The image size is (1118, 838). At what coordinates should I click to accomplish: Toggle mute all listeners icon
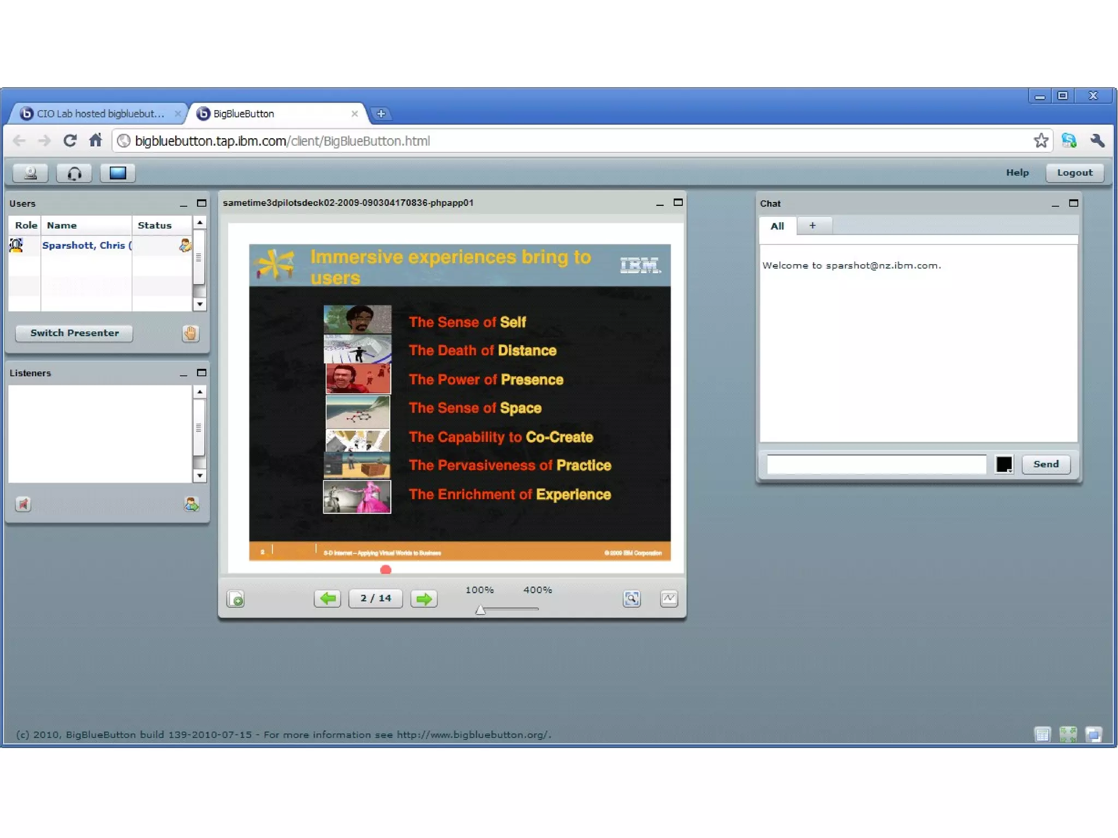pyautogui.click(x=23, y=504)
